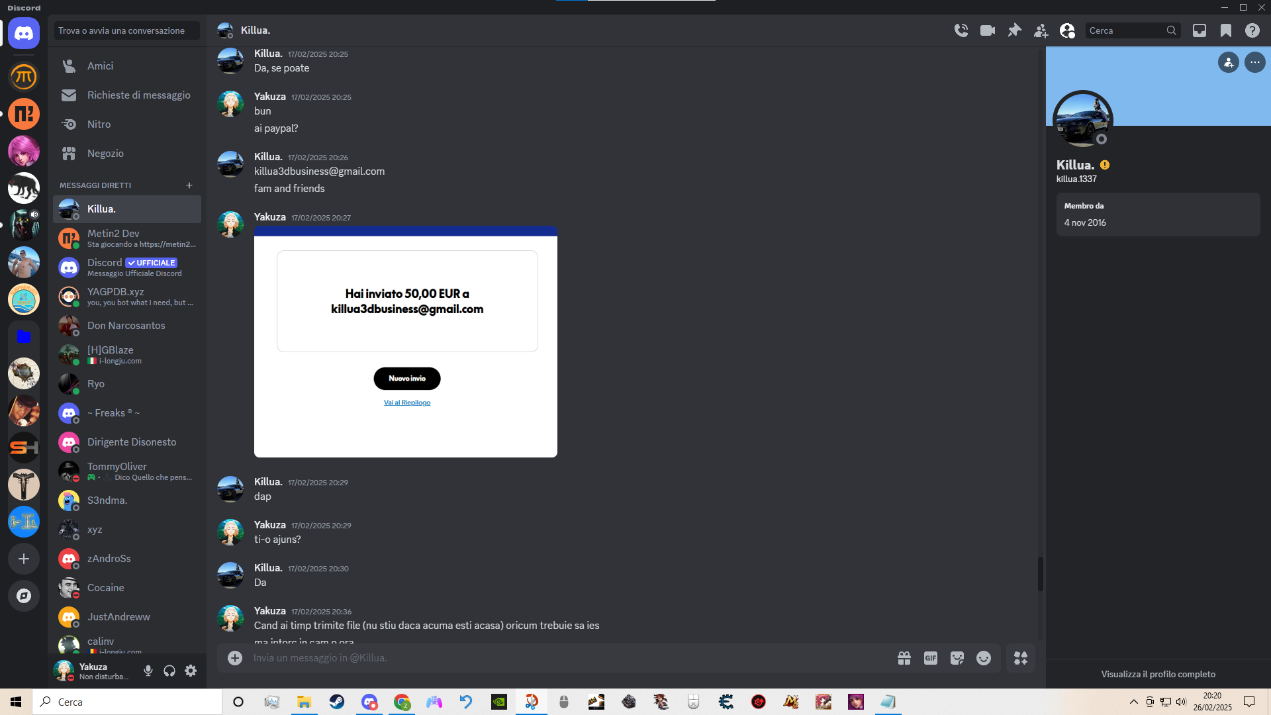Open Nitro page
1271x715 pixels.
127,124
